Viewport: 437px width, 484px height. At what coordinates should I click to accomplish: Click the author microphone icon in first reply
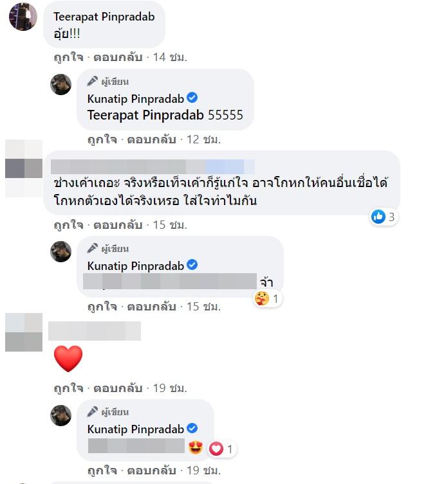[x=92, y=81]
